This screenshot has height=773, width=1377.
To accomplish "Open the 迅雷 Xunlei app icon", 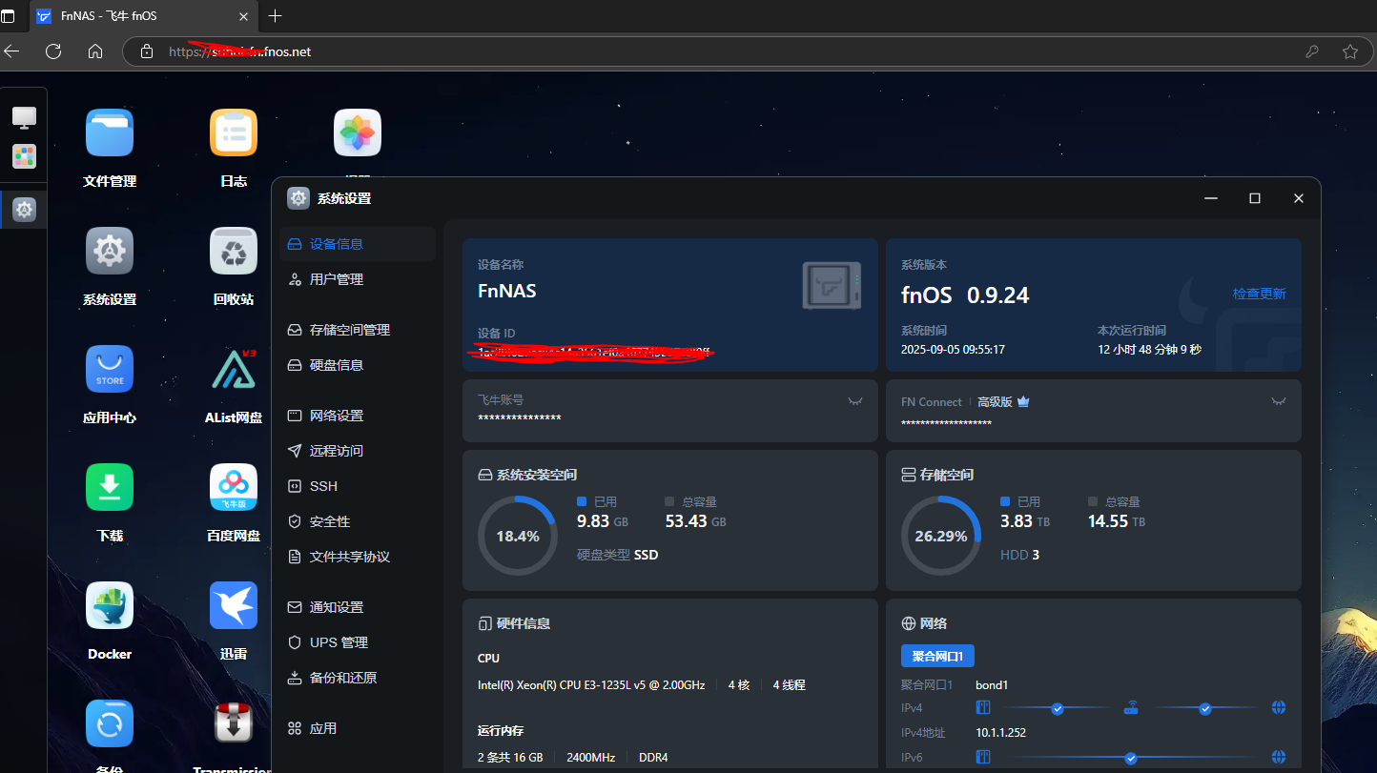I will click(x=234, y=605).
